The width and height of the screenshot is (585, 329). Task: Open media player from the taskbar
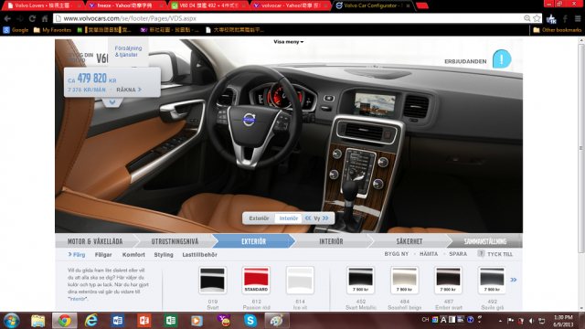[x=197, y=321]
